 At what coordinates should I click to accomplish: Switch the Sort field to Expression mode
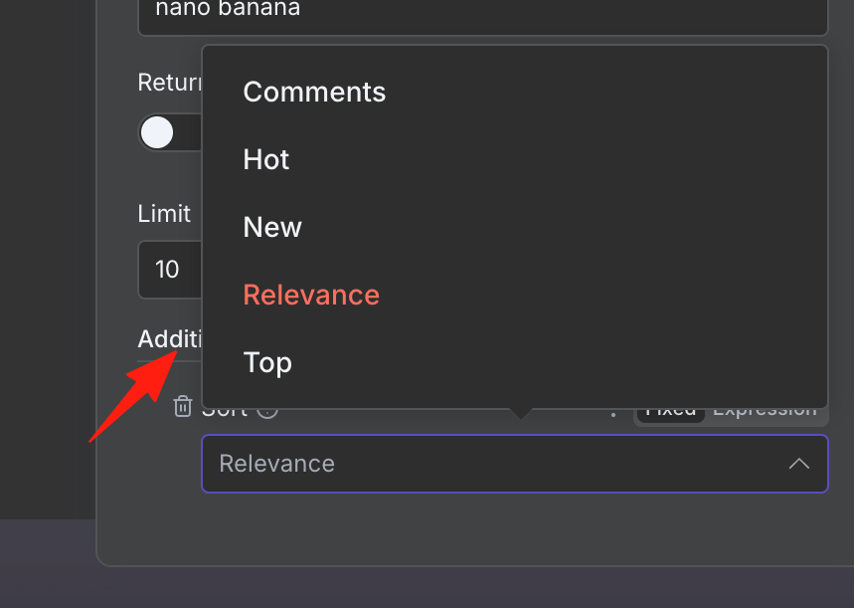coord(766,413)
